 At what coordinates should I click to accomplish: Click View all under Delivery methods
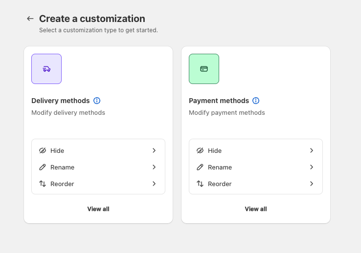[98, 209]
